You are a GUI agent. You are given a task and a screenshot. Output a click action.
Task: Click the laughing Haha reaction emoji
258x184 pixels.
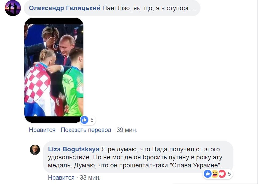tap(215, 174)
